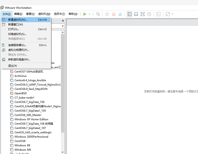This screenshot has width=198, height=154.
Task: Choose 打开(O)... from file menu
Action: 26,29
